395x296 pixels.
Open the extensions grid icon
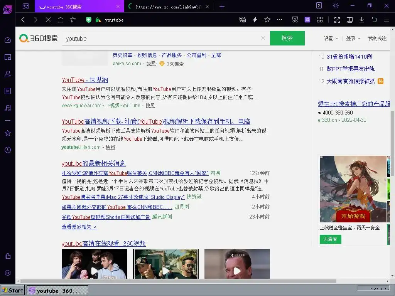pyautogui.click(x=320, y=20)
